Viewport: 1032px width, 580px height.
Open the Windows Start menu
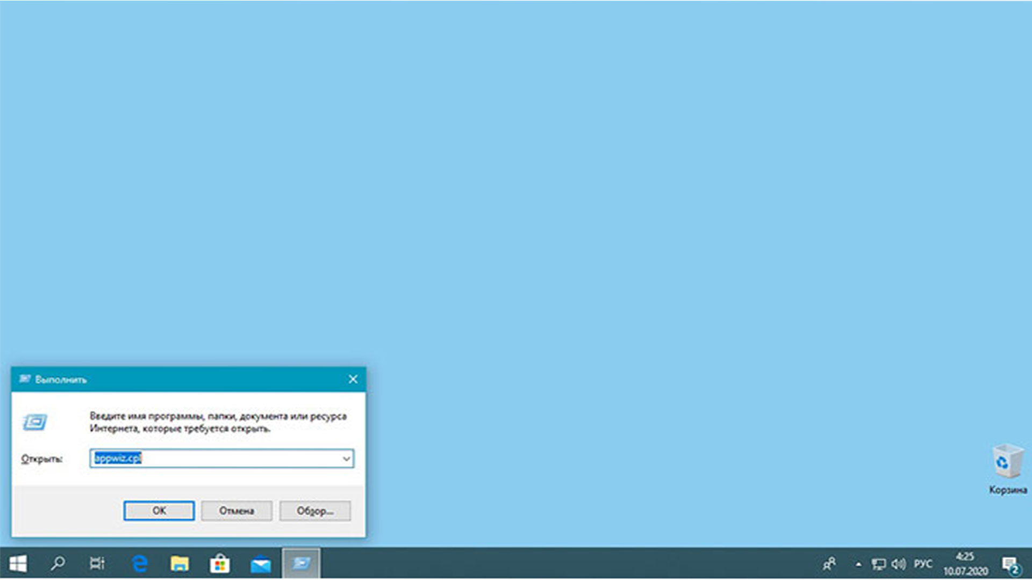[18, 563]
